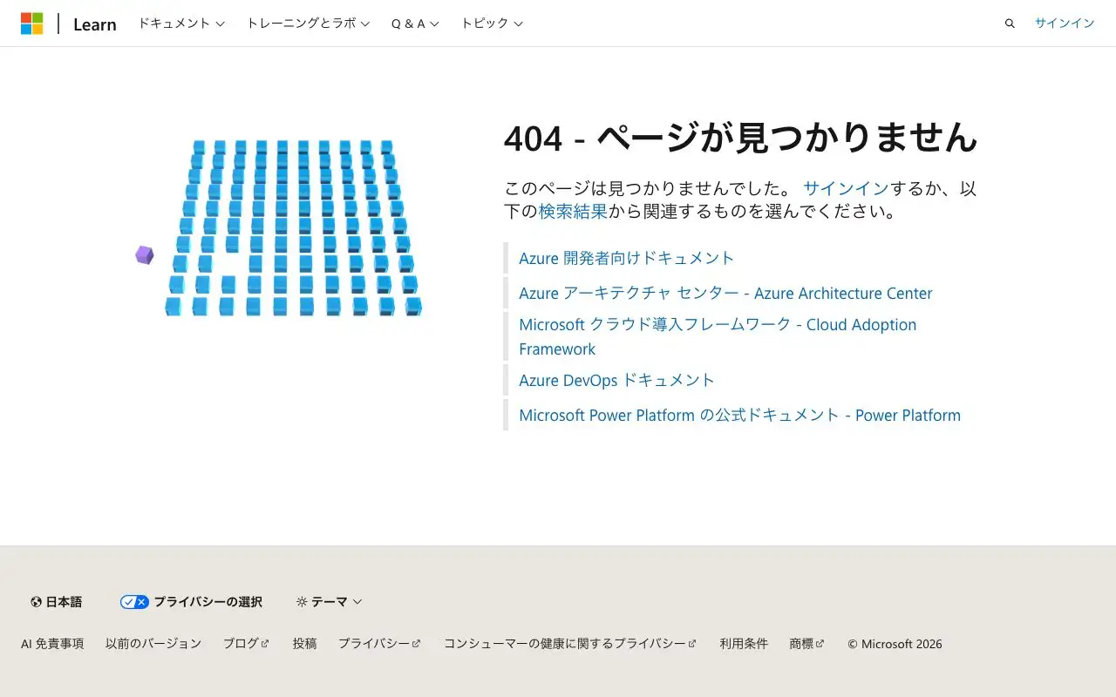The width and height of the screenshot is (1116, 697).
Task: Open the 投稿 footer link
Action: coord(304,644)
